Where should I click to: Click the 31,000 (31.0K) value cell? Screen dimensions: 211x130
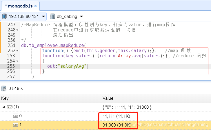coord(117,125)
